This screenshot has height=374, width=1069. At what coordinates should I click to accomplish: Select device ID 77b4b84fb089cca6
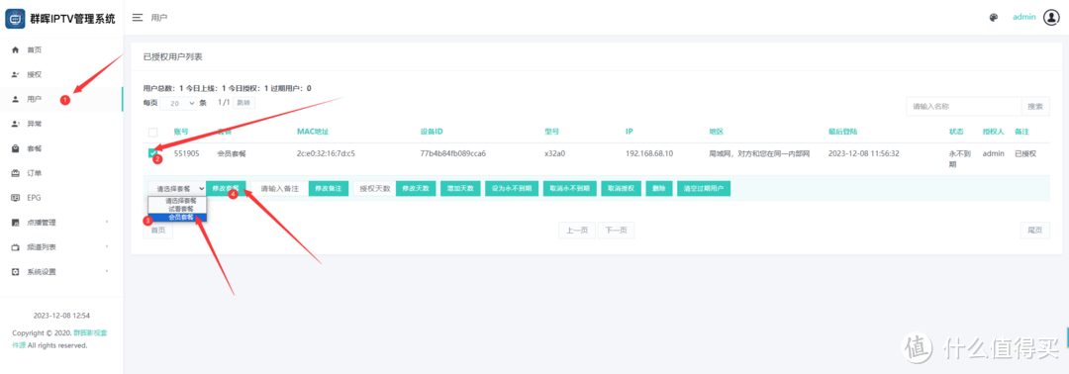(x=452, y=154)
